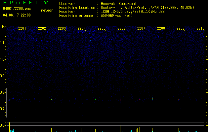This screenshot has width=208, height=132.
Task: Click the 2208 time marker
Action: [161, 28]
